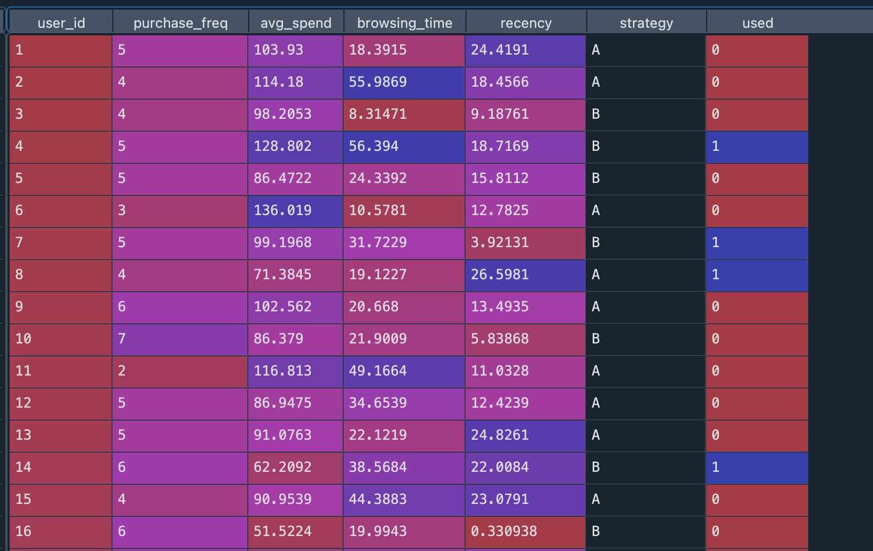Image resolution: width=873 pixels, height=551 pixels.
Task: Click strategy cell in user 8 row
Action: (646, 275)
